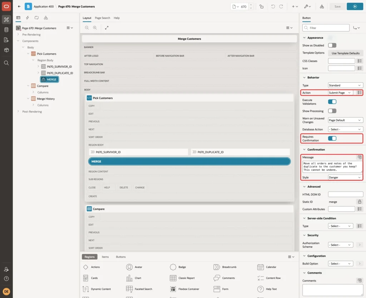Viewport: 366px width, 298px height.
Task: Open the SQL Workshop database icon
Action: 6,30
